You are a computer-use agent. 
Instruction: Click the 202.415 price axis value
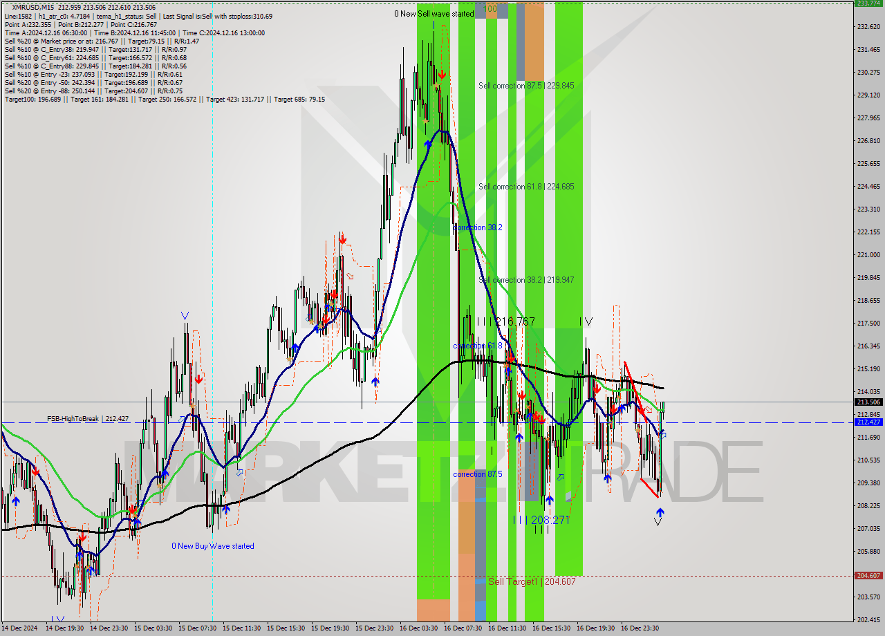868,620
